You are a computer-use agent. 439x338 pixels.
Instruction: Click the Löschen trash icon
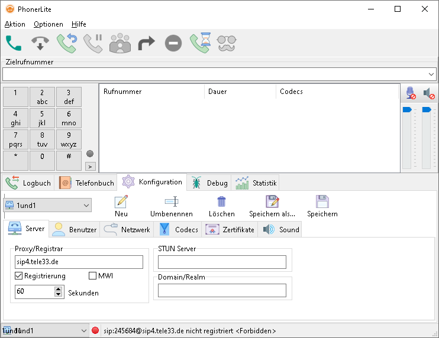point(221,201)
